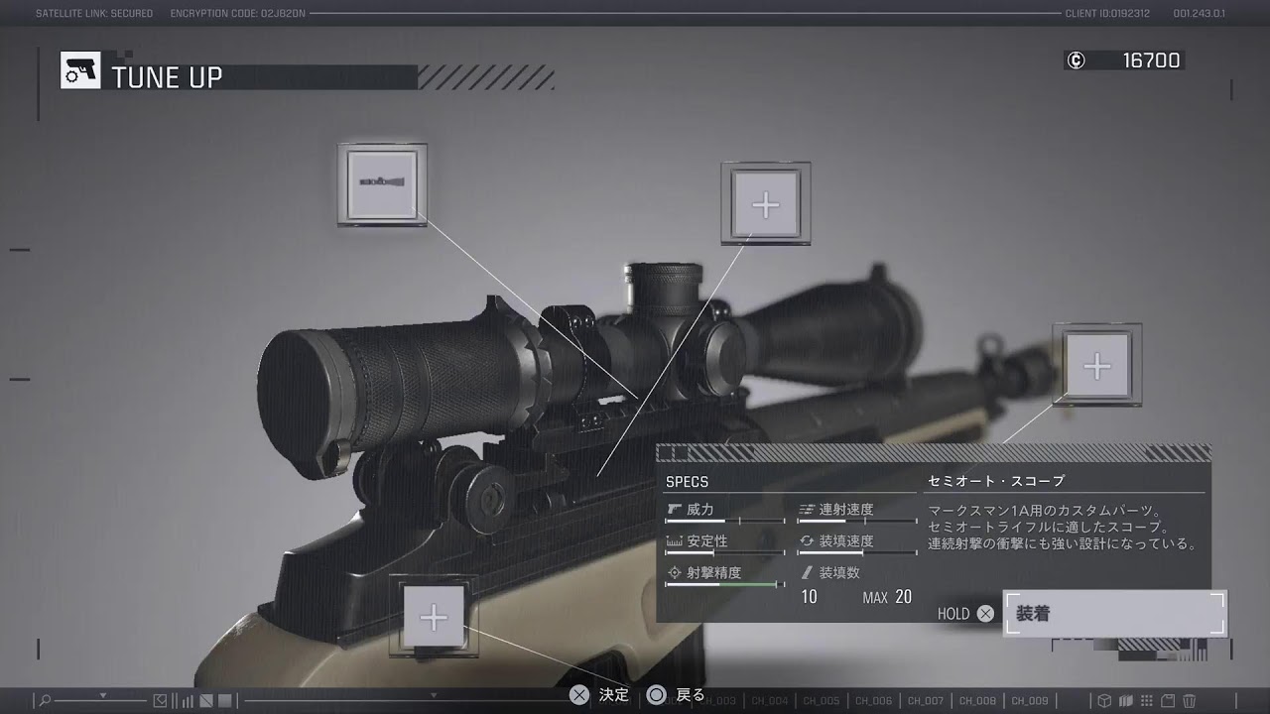Click the HOLD X button prompt icon
This screenshot has height=714, width=1270.
(x=985, y=614)
